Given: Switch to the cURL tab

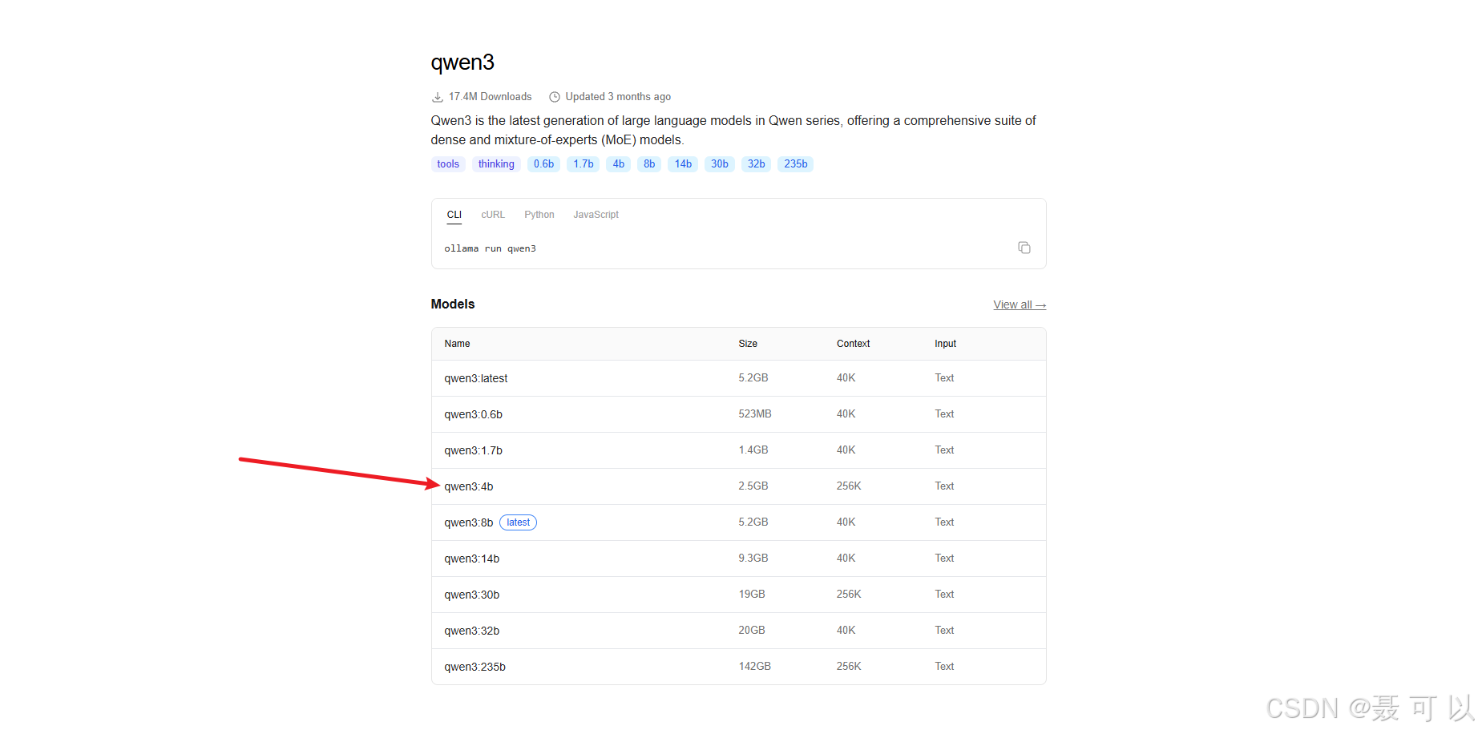Looking at the screenshot, I should coord(493,215).
